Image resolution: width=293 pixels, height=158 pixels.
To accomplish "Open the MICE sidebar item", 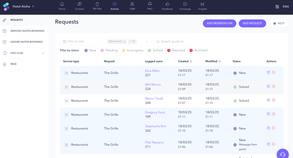I will point(24,64).
